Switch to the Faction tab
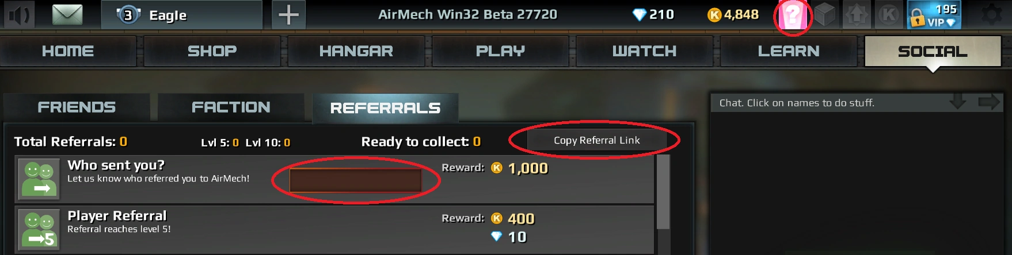1012x255 pixels. tap(231, 107)
